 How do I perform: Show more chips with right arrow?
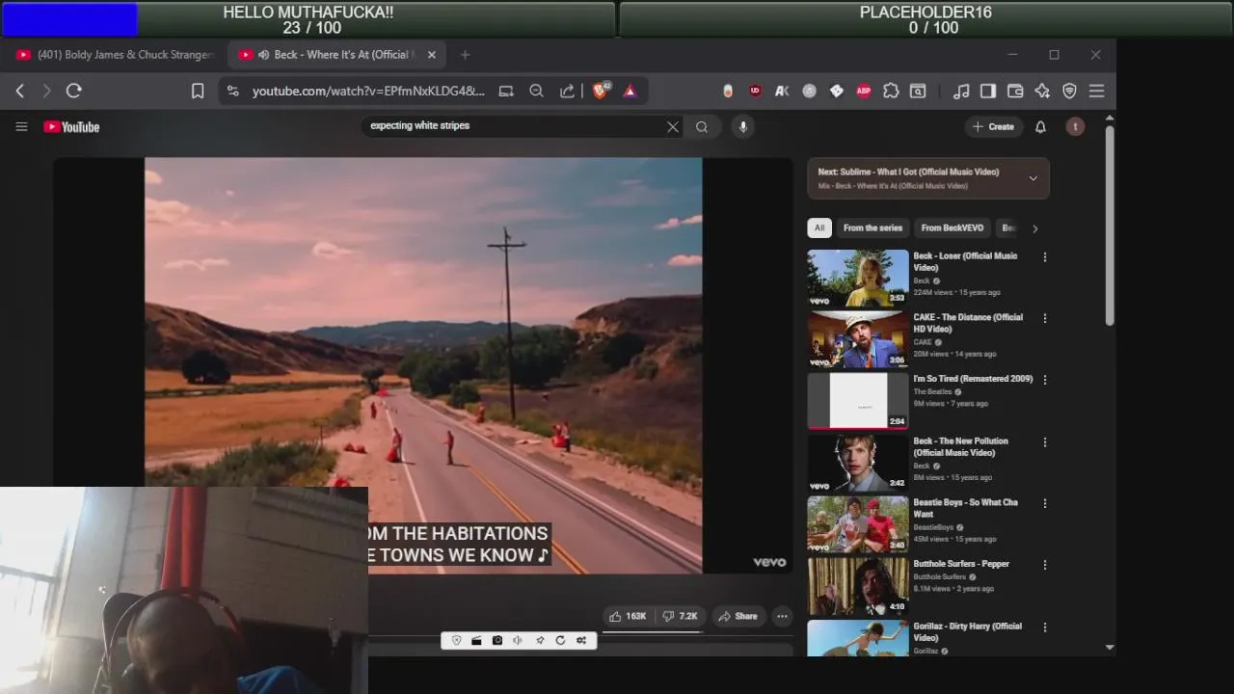[x=1034, y=228]
